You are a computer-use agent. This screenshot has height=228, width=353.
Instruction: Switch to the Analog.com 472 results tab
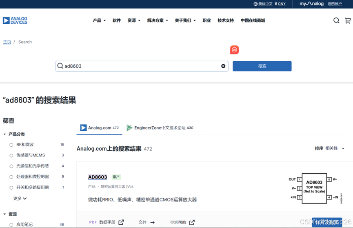100,128
